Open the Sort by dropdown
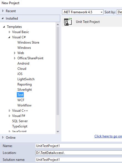 [120, 12]
